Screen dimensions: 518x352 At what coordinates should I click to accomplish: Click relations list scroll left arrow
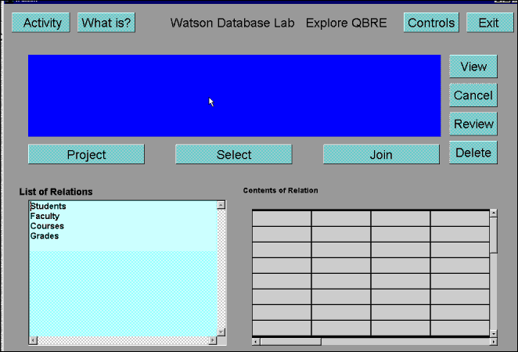33,340
